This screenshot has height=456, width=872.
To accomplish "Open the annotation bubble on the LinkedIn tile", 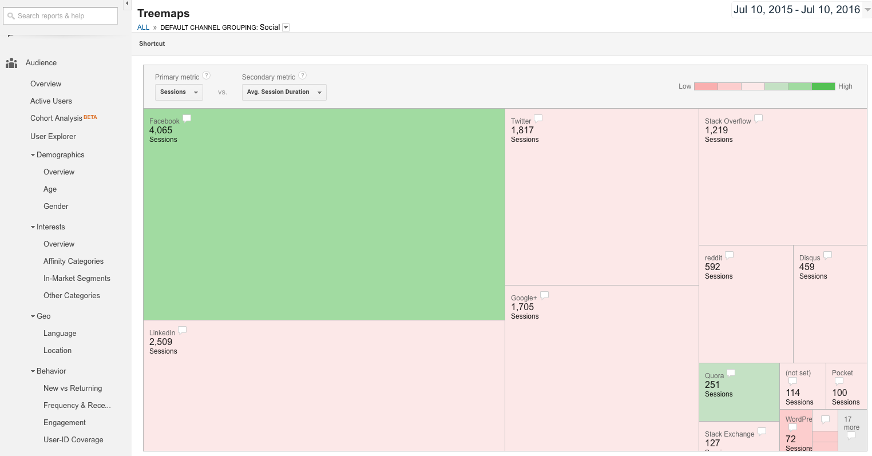I will 182,330.
